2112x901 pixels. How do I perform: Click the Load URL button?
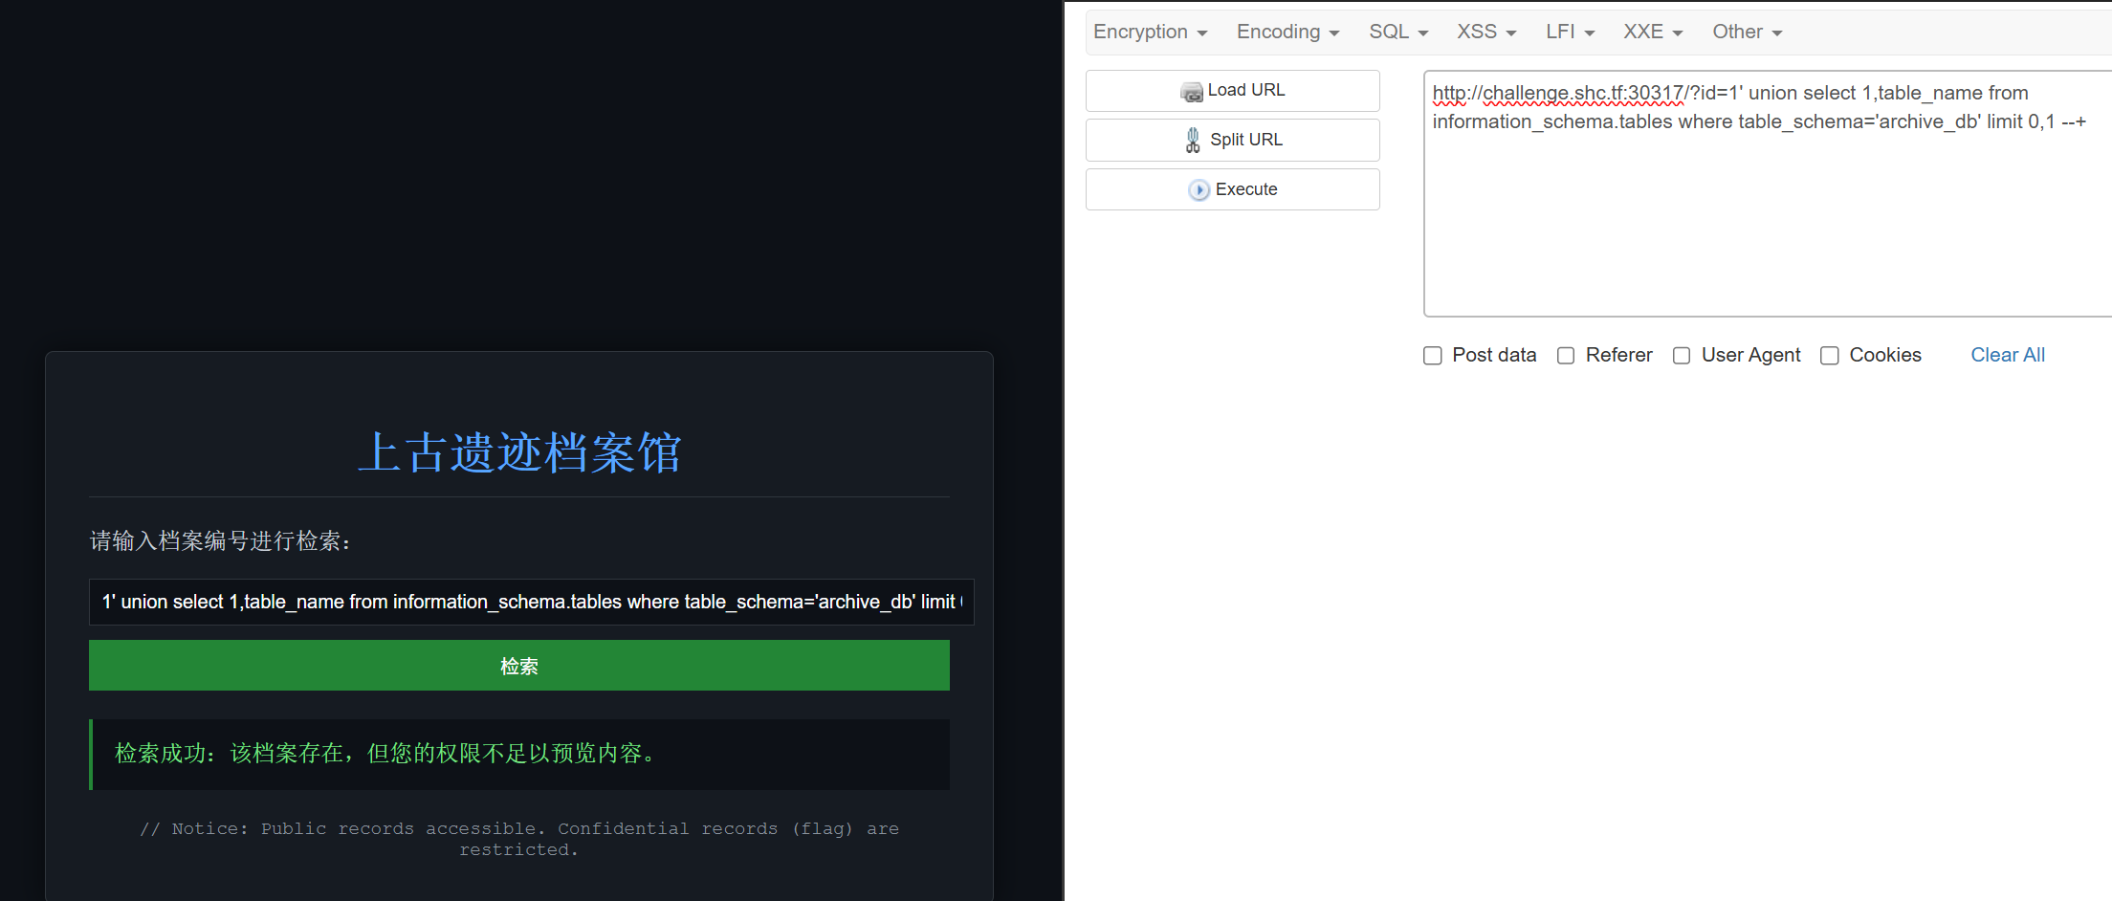(x=1232, y=91)
